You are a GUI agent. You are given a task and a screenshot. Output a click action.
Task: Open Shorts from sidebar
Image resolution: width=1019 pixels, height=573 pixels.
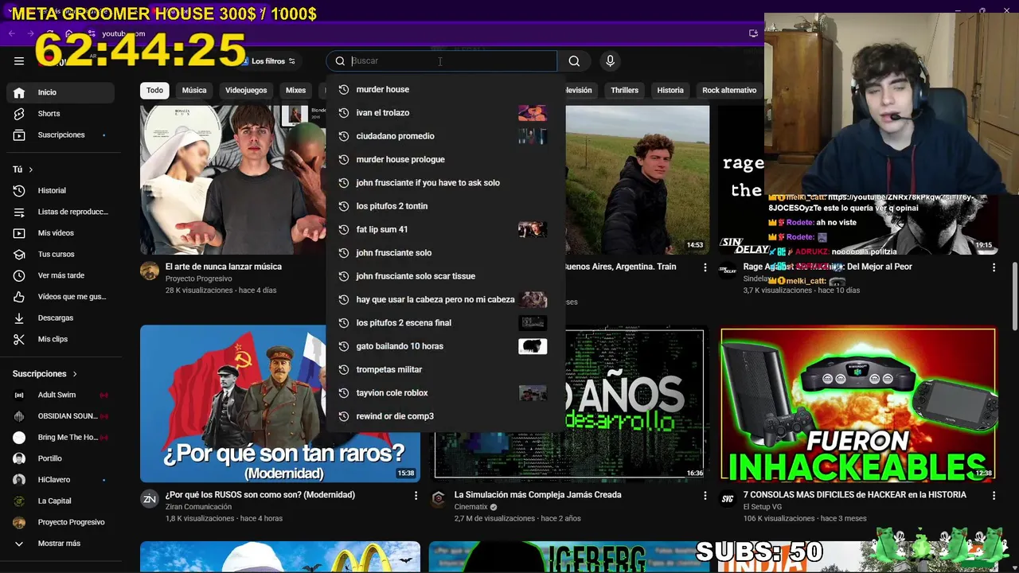[x=61, y=114]
